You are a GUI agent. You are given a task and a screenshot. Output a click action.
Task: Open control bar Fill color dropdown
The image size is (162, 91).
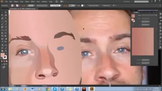coord(14,6)
